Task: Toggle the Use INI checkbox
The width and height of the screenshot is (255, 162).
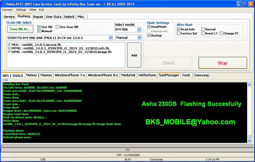Action: (x=39, y=27)
